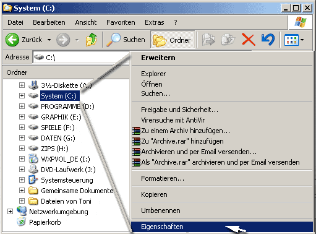The width and height of the screenshot is (316, 234).
Task: Expand the DVD-Laufwerk (J:) tree node
Action: click(x=22, y=170)
